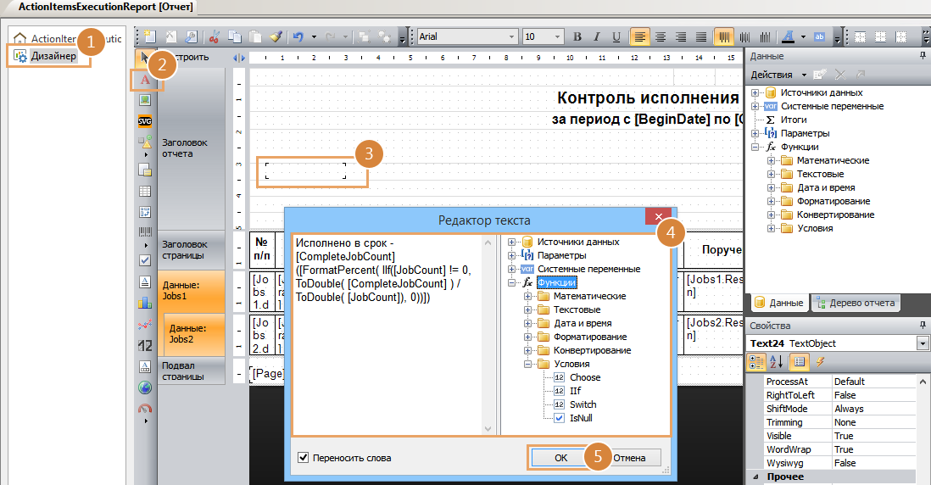Click the SVG object tool
931x485 pixels.
point(145,120)
